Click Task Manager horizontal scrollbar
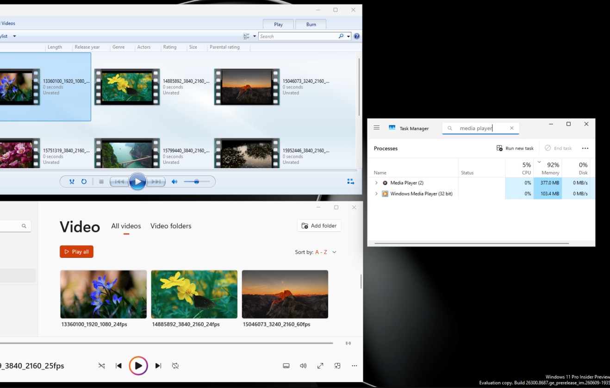The width and height of the screenshot is (610, 388). (472, 243)
